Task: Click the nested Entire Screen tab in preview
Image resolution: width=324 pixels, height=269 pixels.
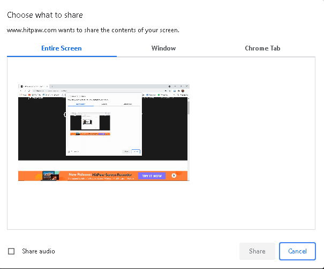Action: 80,104
